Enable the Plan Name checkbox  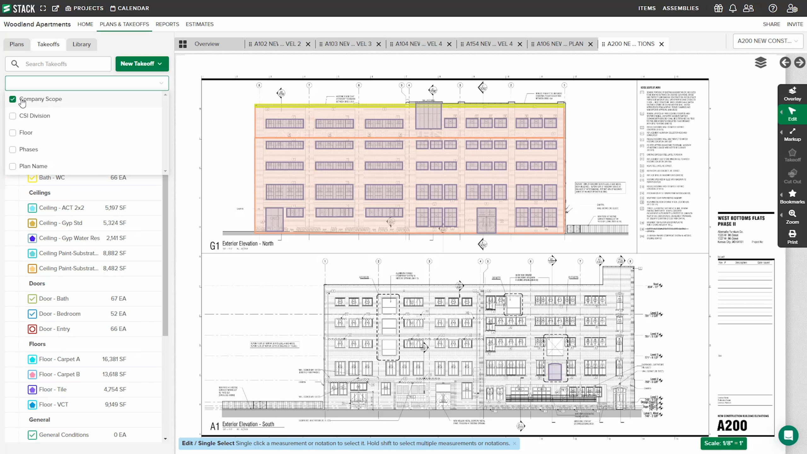point(13,166)
